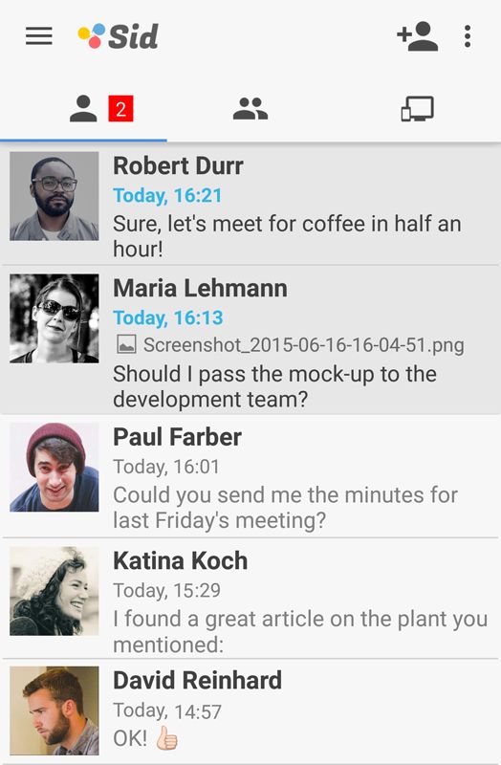
Task: Open the three-dot overflow menu
Action: point(468,36)
